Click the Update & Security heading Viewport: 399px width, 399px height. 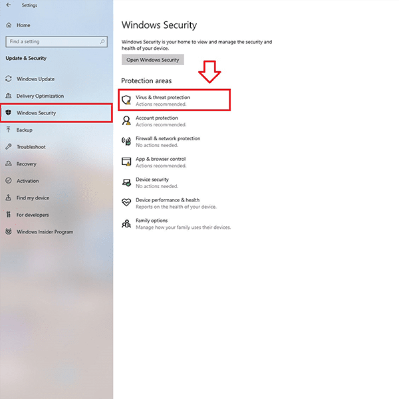(26, 58)
